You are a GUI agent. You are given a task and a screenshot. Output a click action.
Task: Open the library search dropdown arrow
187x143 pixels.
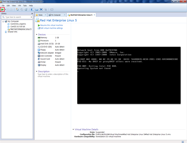click(x=31, y=17)
